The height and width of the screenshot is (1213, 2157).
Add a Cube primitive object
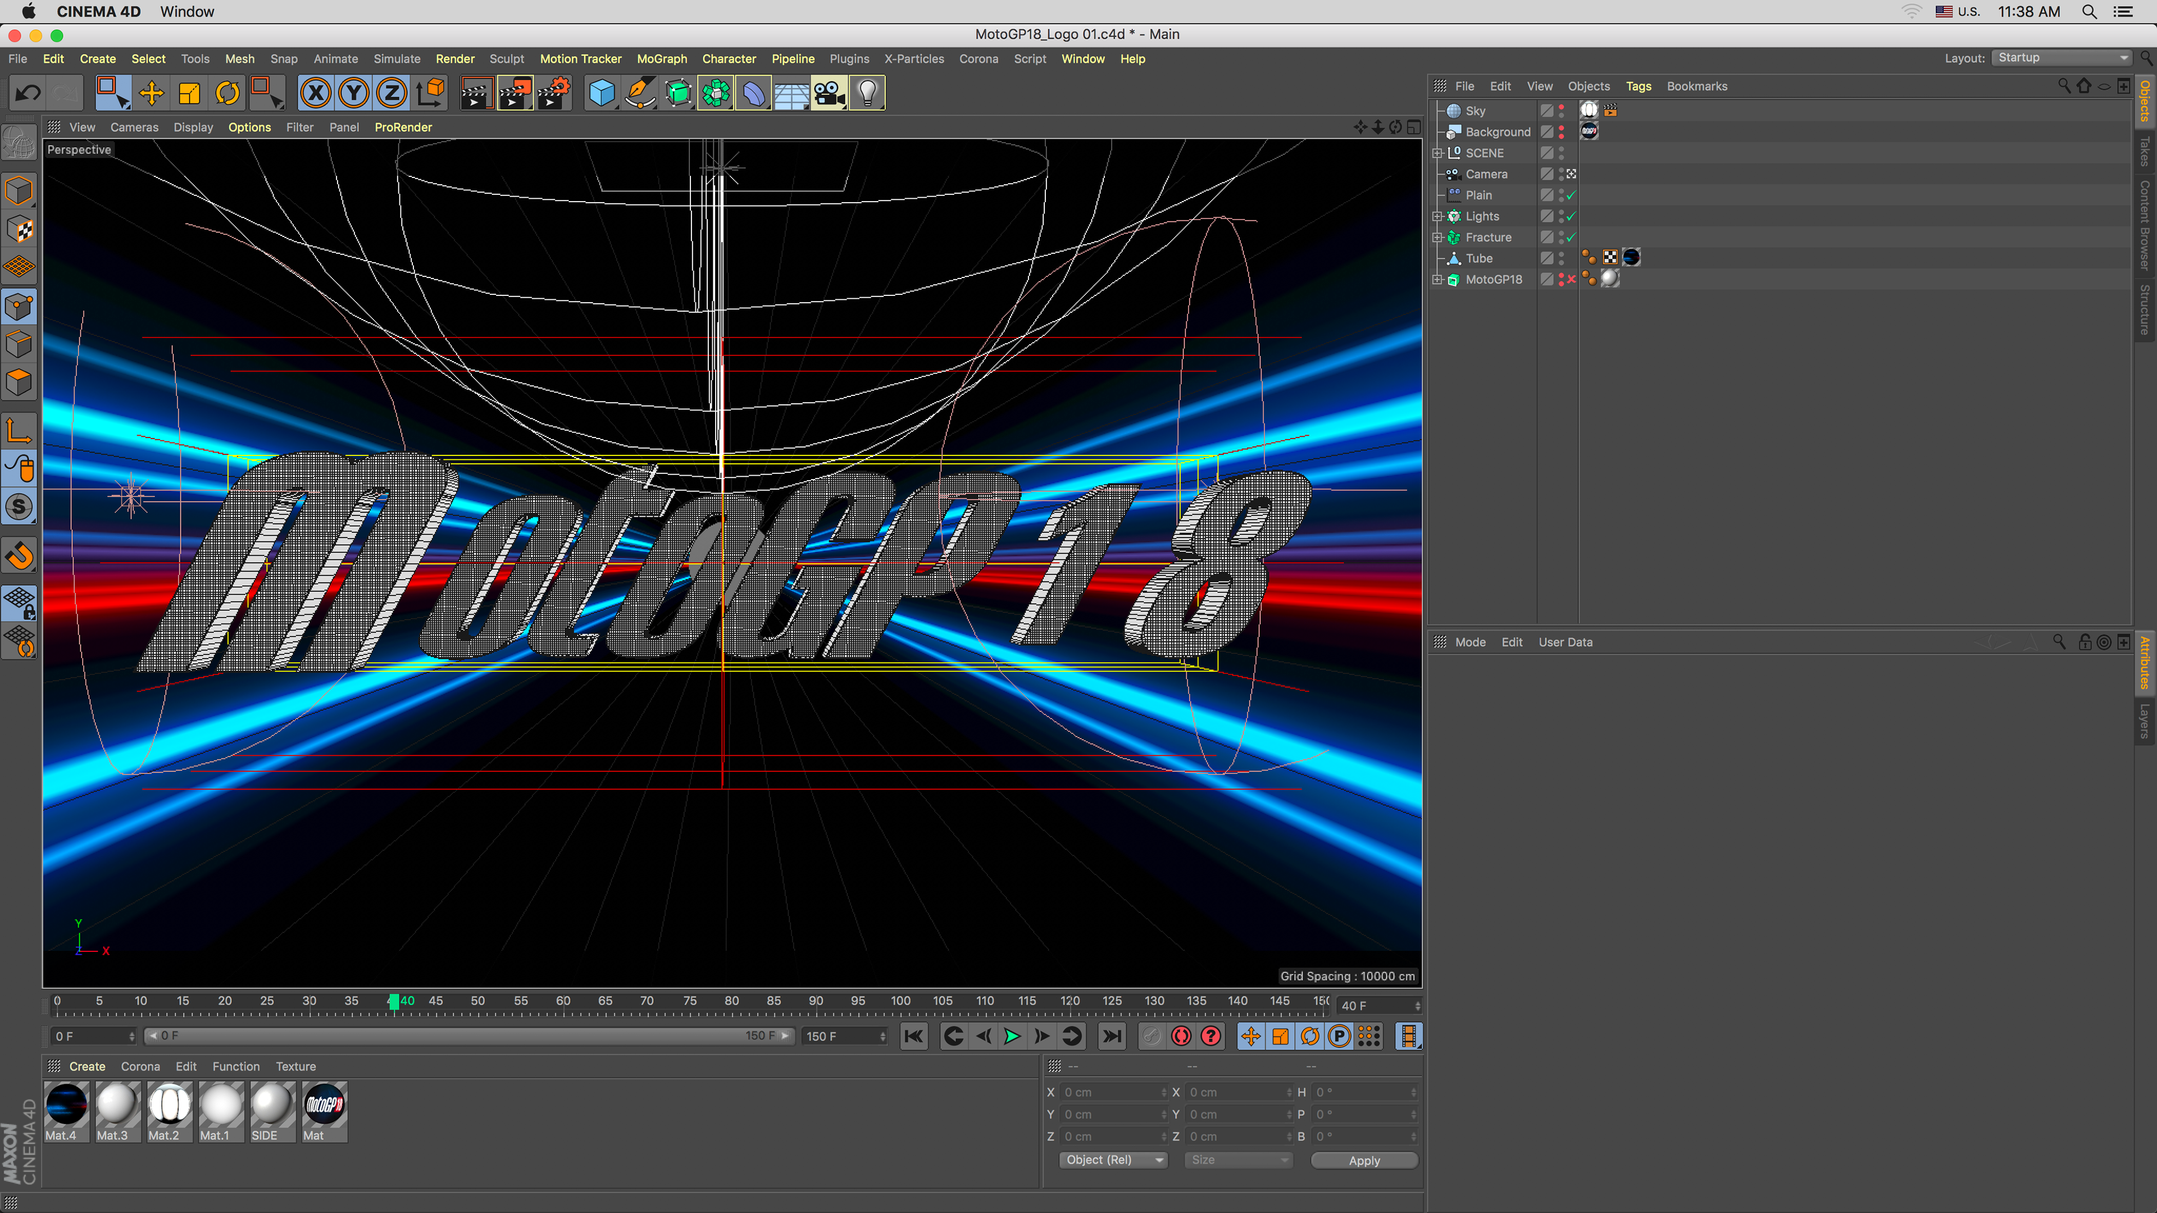point(602,93)
